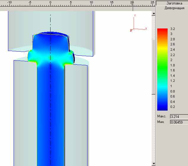Click the Заготовка header label
The image size is (188, 166).
[174, 3]
